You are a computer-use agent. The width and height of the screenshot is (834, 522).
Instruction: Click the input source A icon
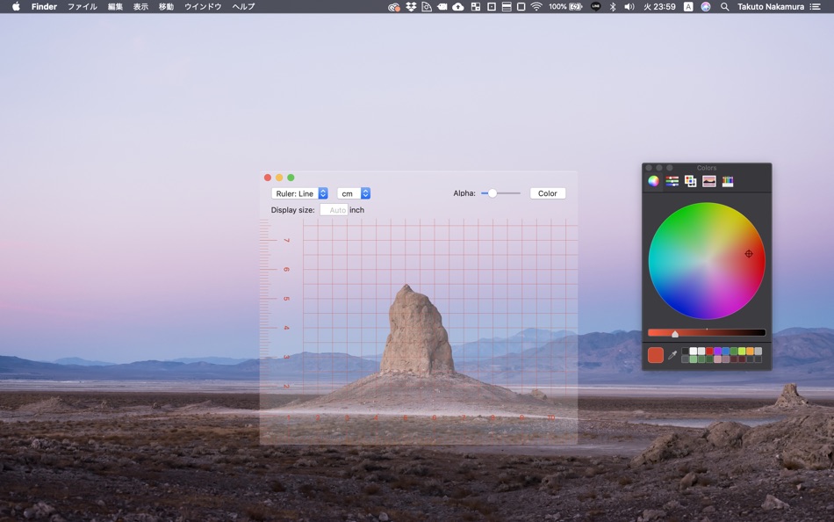click(x=688, y=6)
